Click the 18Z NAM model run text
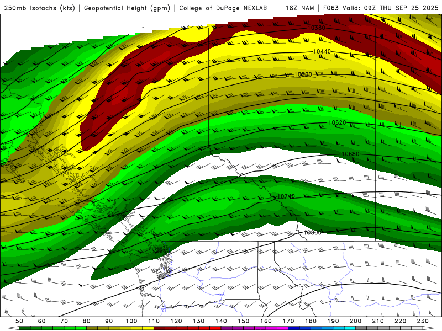 tap(299, 8)
